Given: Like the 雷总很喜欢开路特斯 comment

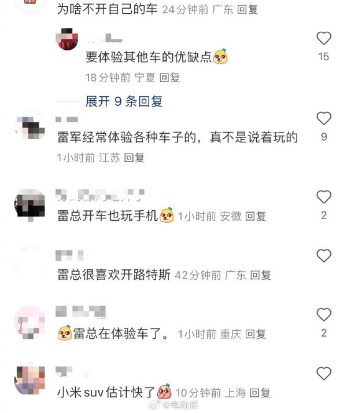Looking at the screenshot, I should pos(324,256).
